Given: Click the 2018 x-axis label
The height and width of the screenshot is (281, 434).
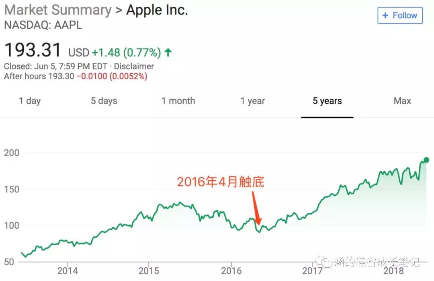Looking at the screenshot, I should pos(393,271).
